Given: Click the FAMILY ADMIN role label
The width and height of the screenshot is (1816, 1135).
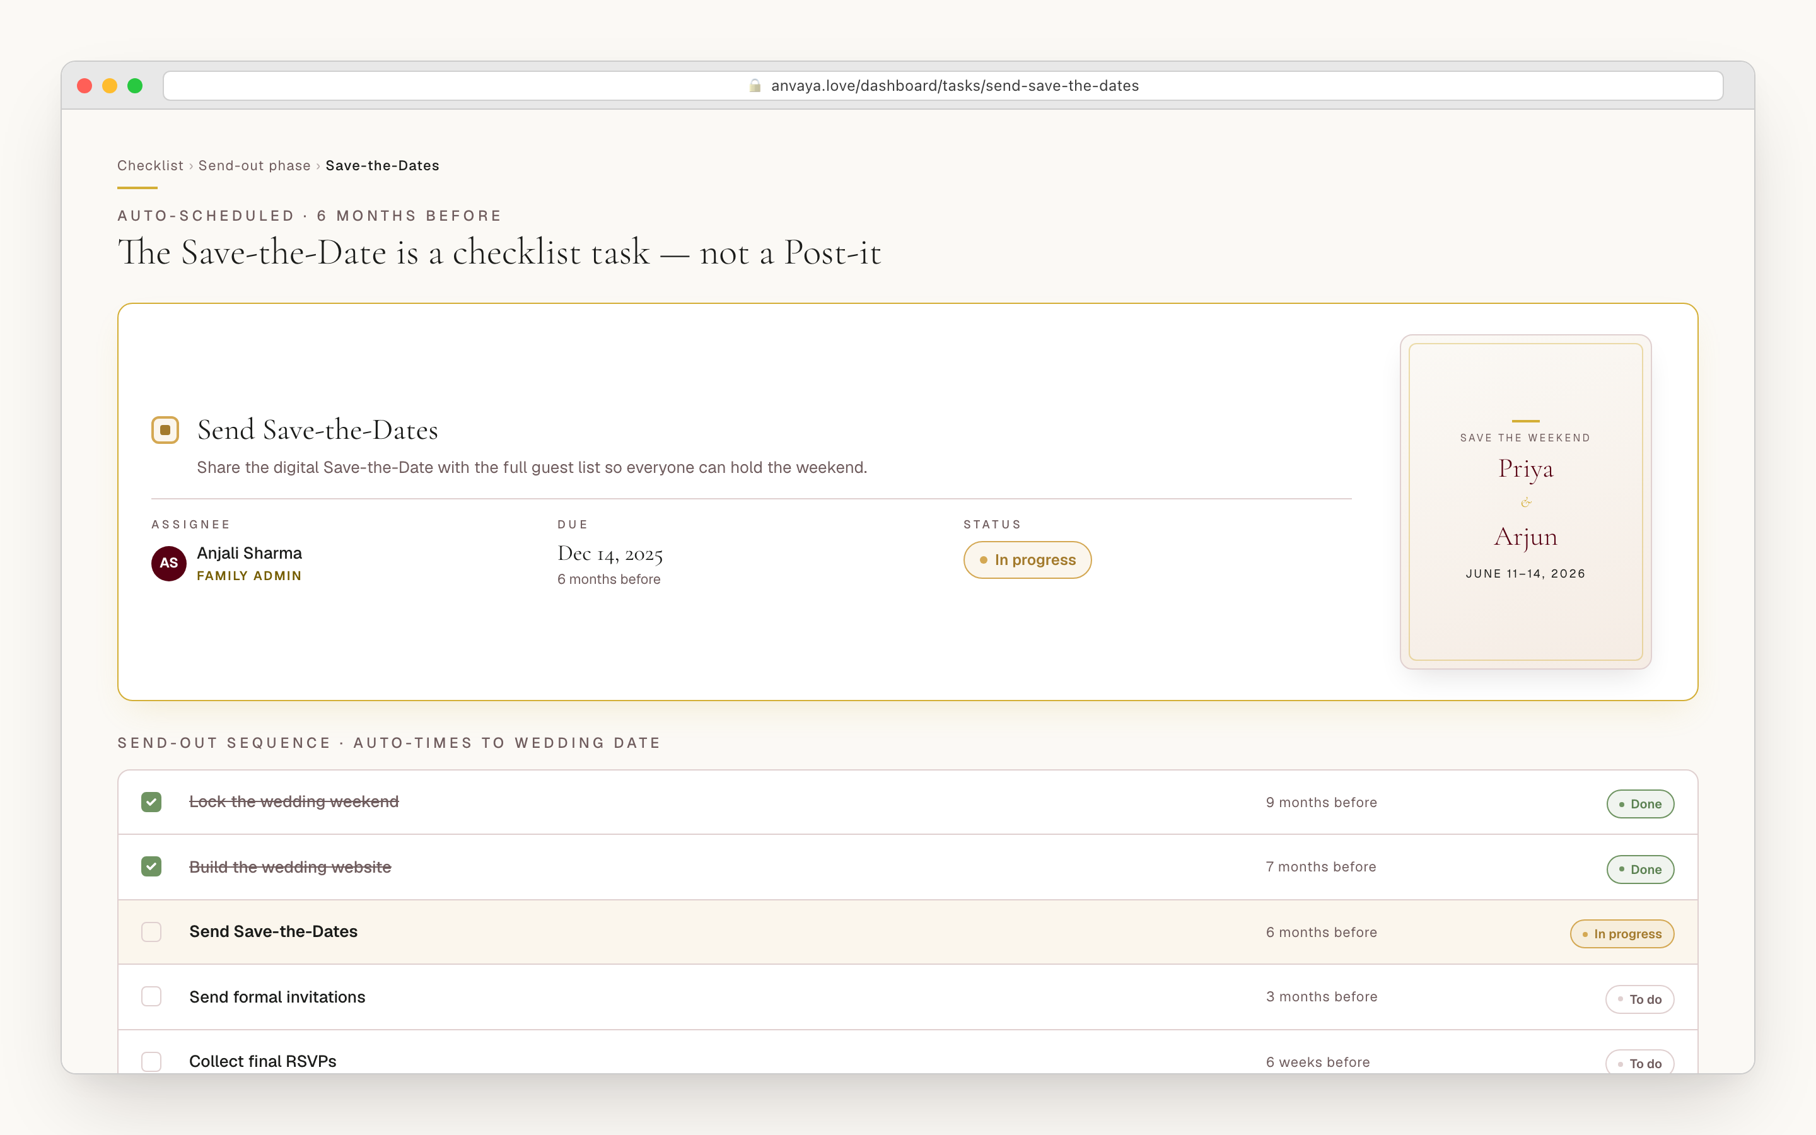Looking at the screenshot, I should [249, 576].
